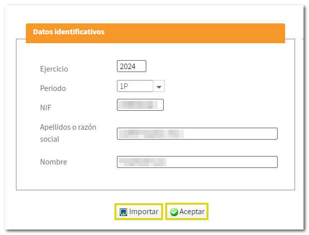Click the green checkmark Aceptar icon
Image resolution: width=309 pixels, height=235 pixels.
[x=174, y=212]
